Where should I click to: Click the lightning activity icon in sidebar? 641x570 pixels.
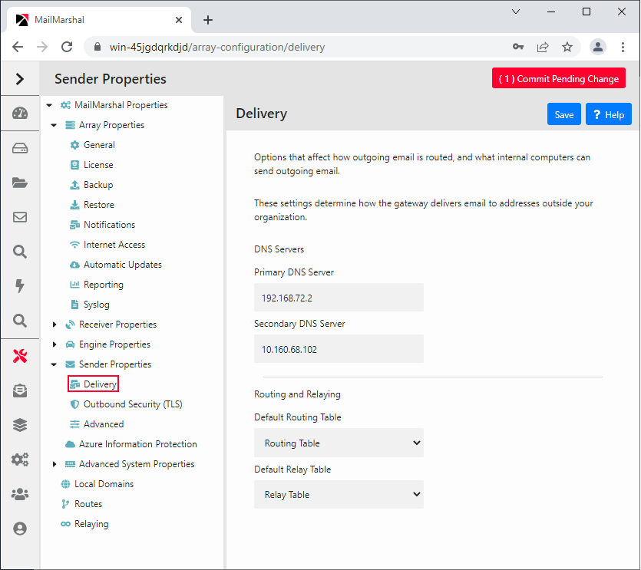(20, 286)
